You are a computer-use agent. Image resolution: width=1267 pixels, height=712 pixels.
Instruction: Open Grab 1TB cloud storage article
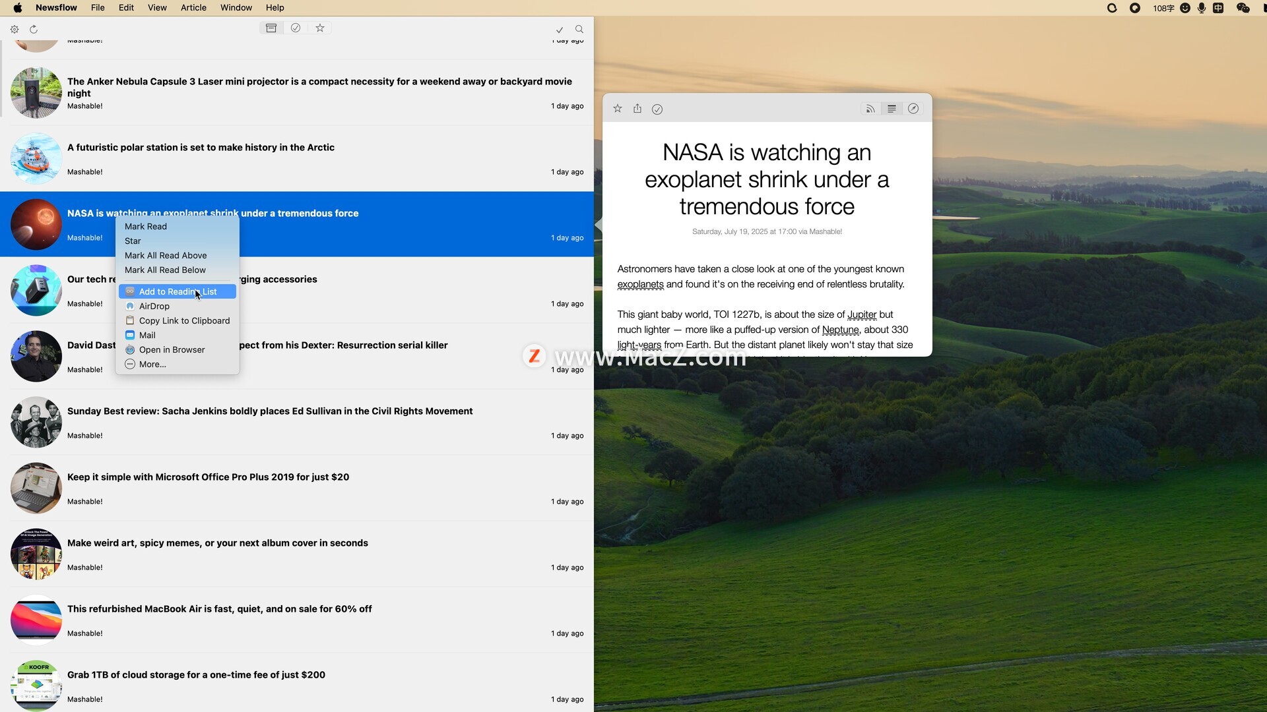click(297, 683)
